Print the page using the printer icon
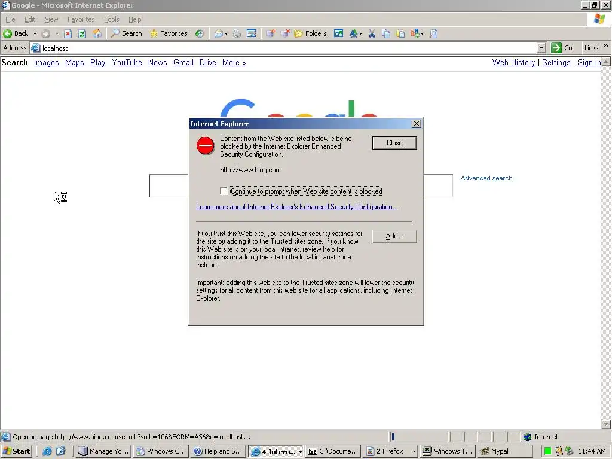612x459 pixels. [237, 33]
